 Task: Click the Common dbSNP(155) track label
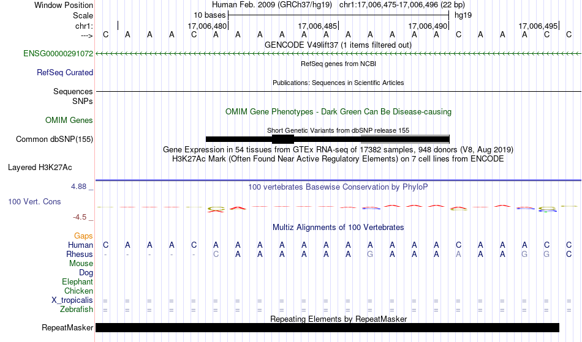click(55, 139)
